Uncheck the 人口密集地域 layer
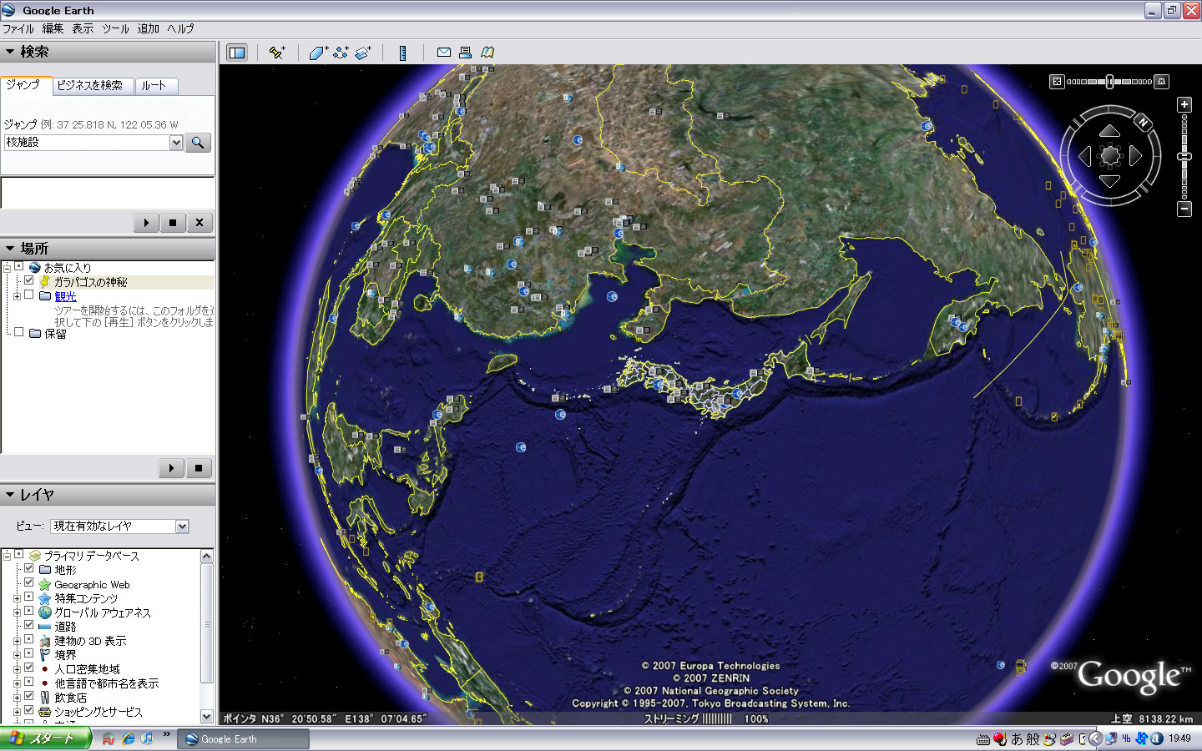Viewport: 1202px width, 751px height. pyautogui.click(x=29, y=668)
